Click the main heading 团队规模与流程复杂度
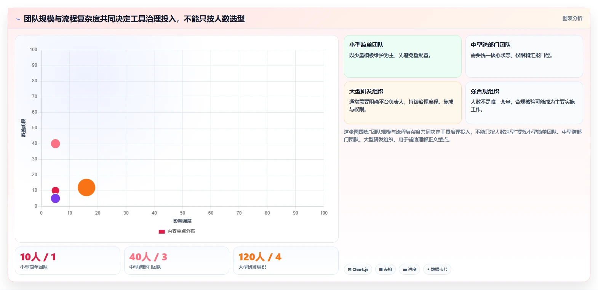598x290 pixels. tap(134, 19)
